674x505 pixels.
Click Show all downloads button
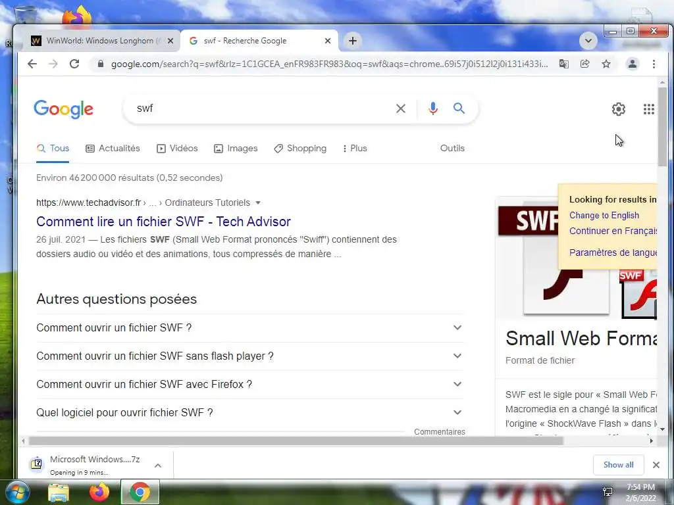(618, 465)
